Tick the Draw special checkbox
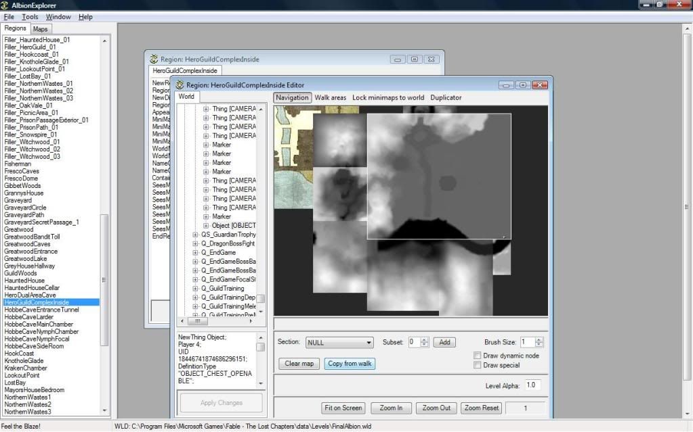 click(x=478, y=365)
